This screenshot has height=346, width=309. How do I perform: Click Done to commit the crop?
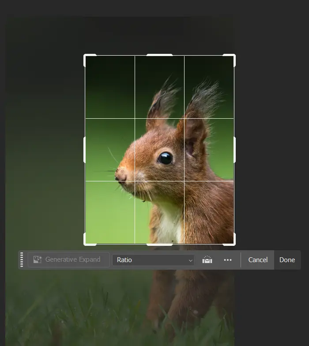[287, 259]
